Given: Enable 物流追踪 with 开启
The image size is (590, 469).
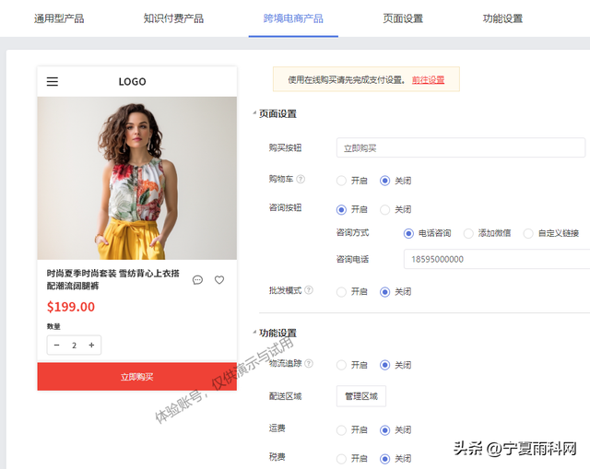Looking at the screenshot, I should click(x=341, y=365).
